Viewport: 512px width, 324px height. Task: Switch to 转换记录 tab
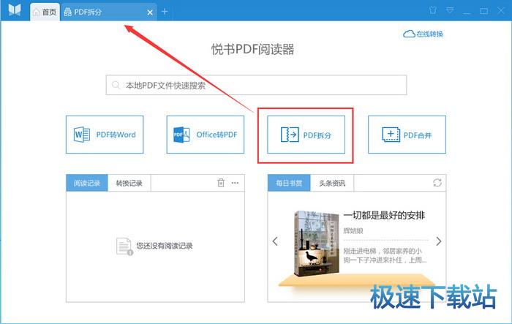129,183
